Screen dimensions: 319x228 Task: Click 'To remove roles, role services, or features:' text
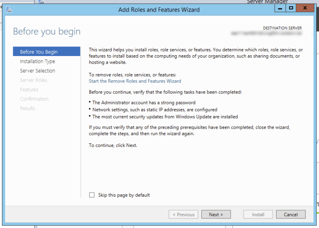click(132, 75)
